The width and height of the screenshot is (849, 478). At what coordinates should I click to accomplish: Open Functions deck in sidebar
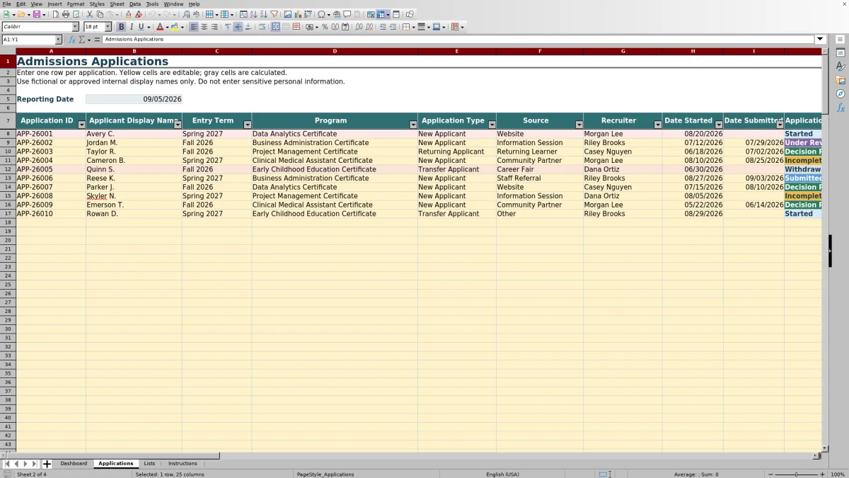click(841, 108)
